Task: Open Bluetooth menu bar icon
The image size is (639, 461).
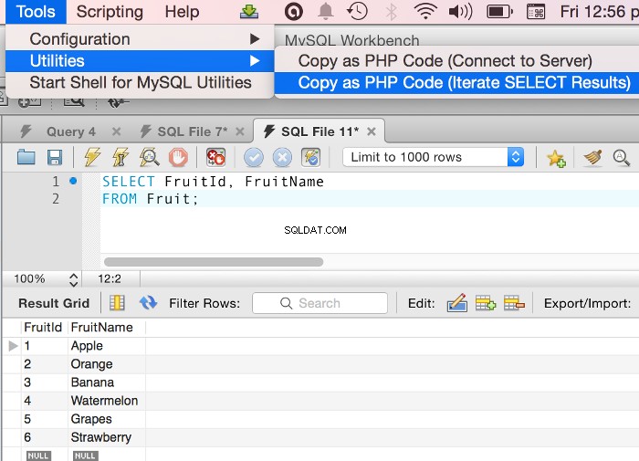Action: (392, 12)
